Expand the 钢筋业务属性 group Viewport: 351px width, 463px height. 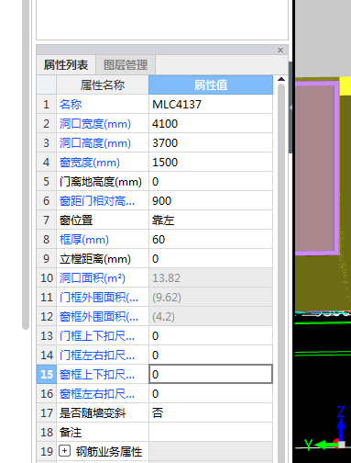point(64,451)
